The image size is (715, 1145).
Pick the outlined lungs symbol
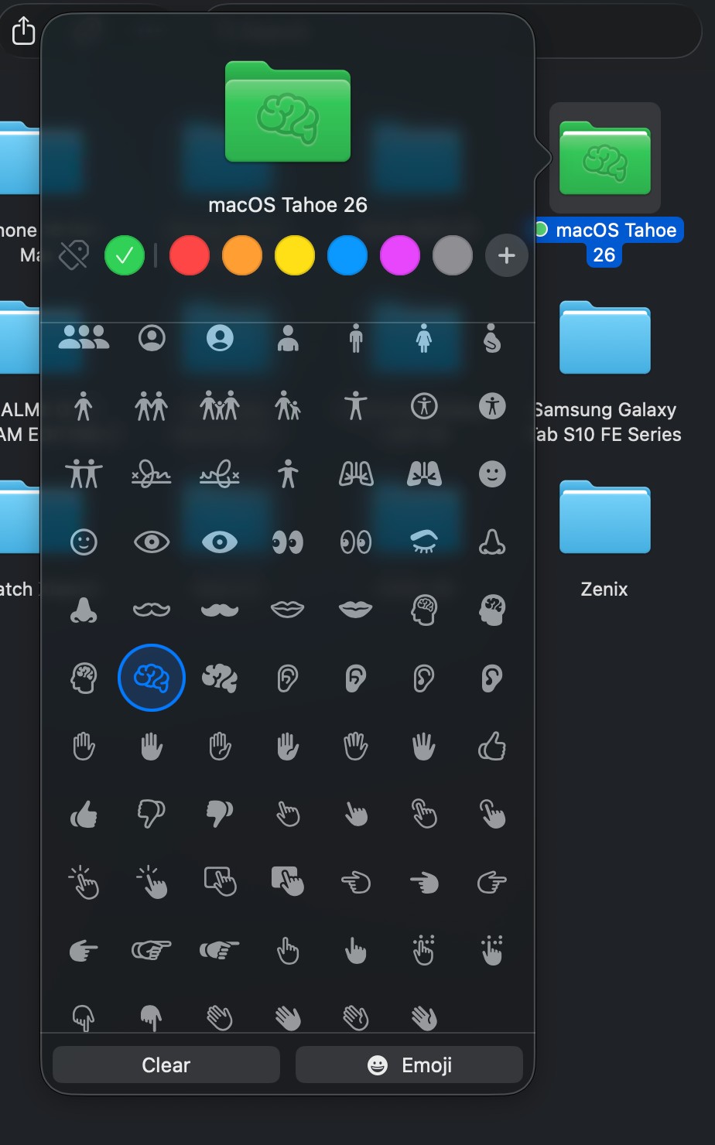tap(356, 473)
